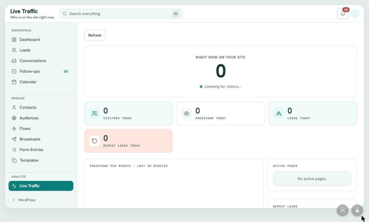Image resolution: width=369 pixels, height=222 pixels.
Task: Open the Repeat Leads Today card
Action: click(129, 141)
